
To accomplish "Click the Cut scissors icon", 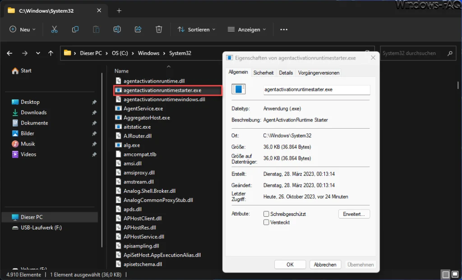I will (54, 29).
